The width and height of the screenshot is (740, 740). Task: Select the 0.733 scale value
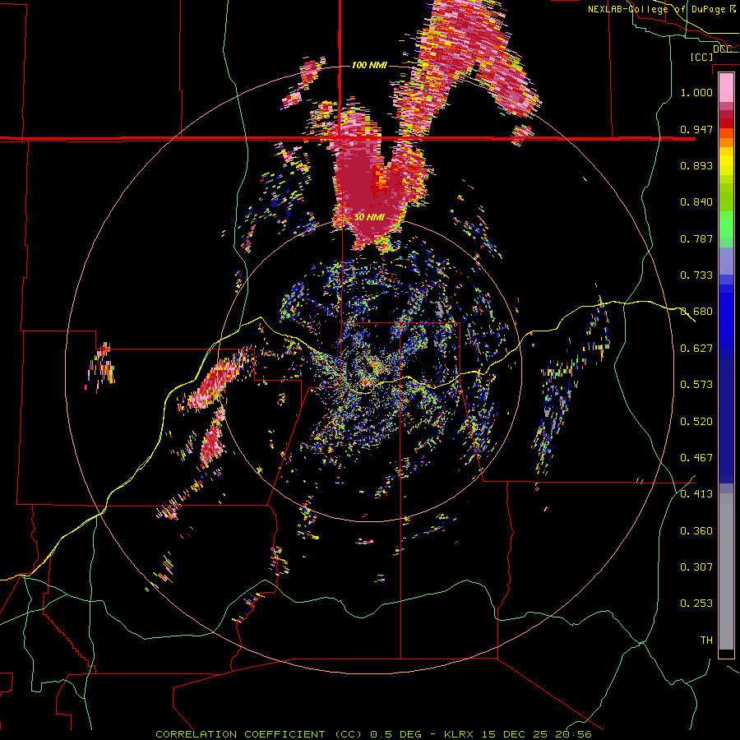[696, 275]
